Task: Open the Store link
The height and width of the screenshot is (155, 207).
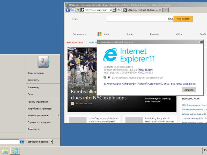Action: click(106, 34)
